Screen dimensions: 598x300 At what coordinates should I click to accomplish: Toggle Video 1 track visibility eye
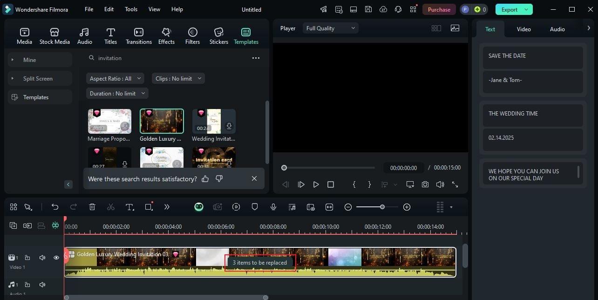(x=56, y=258)
